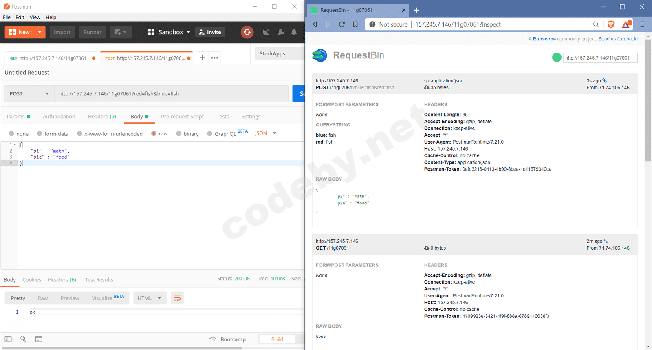Select the none body type radio
This screenshot has height=350, width=652.
pos(11,133)
